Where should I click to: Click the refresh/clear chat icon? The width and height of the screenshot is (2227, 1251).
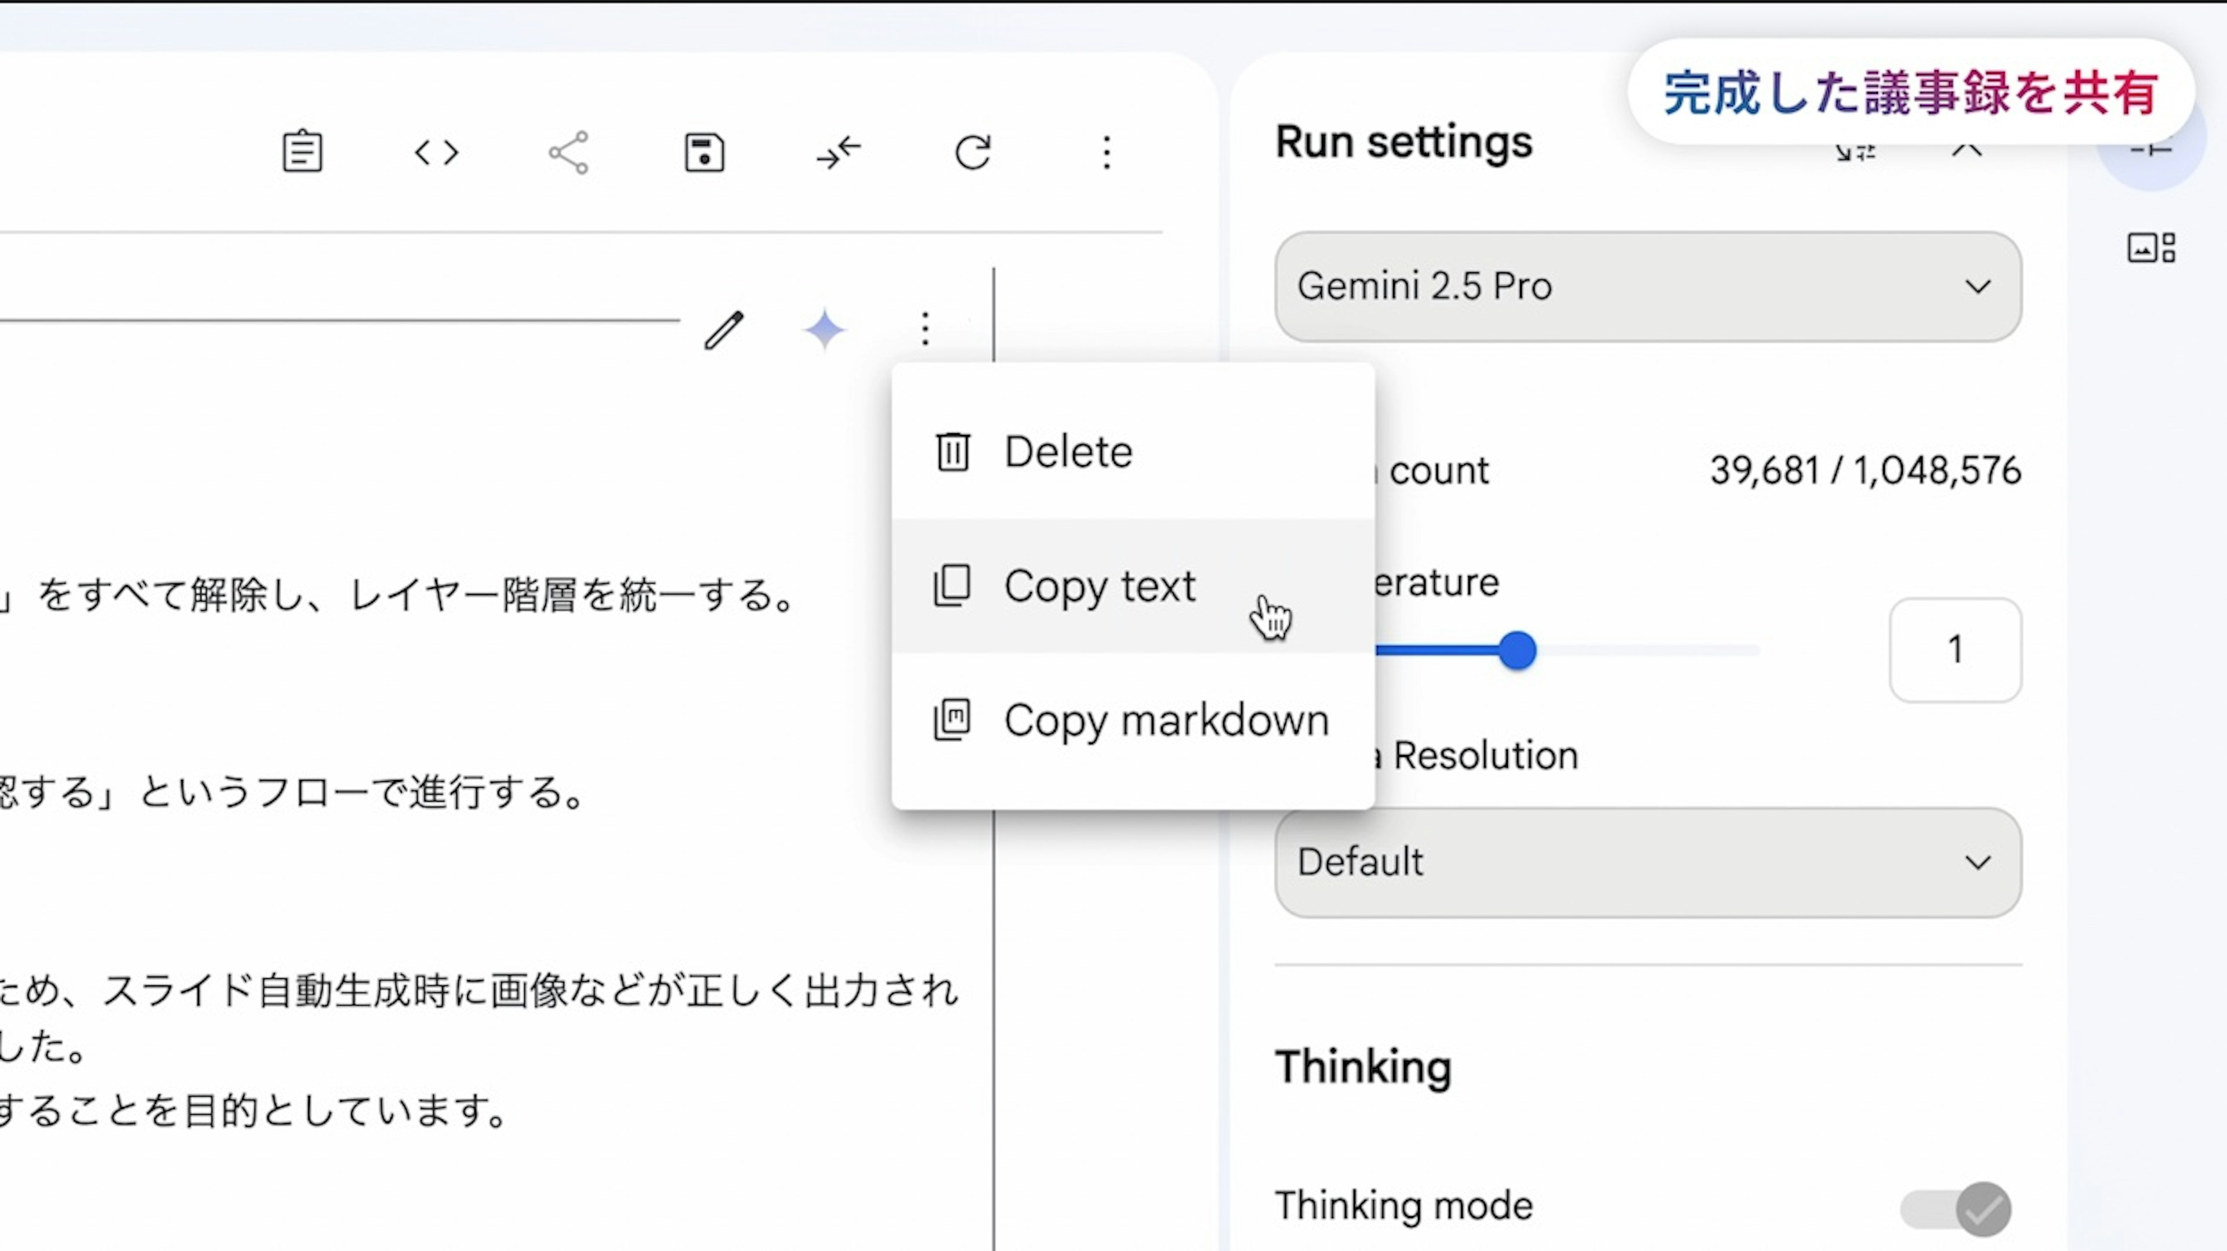(x=972, y=153)
